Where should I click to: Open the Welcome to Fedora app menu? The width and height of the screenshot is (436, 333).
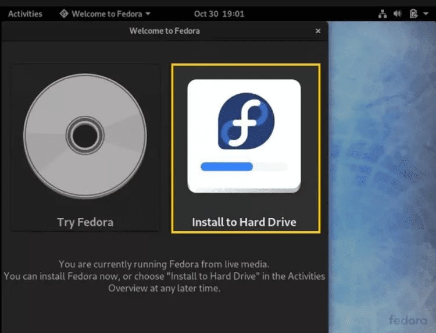click(x=105, y=14)
